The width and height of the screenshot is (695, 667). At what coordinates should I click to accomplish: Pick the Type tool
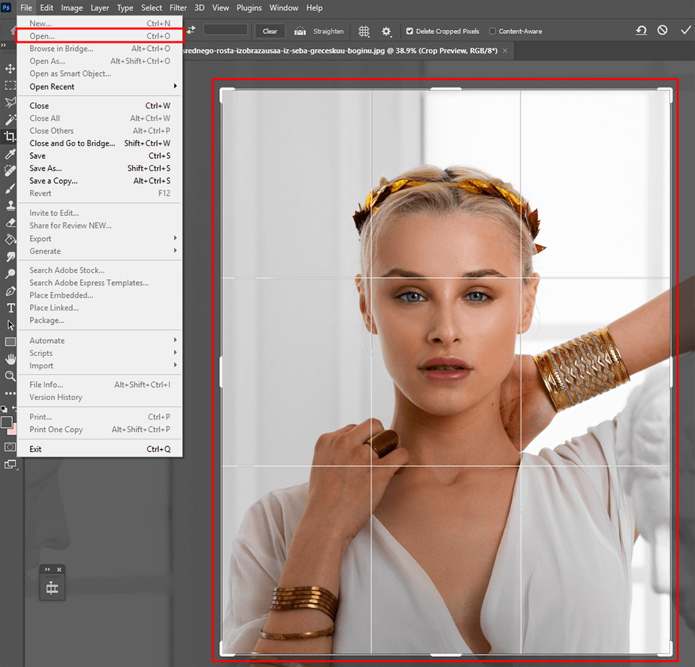[10, 308]
